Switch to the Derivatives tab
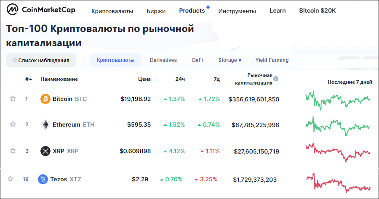Image resolution: width=379 pixels, height=199 pixels. (163, 60)
